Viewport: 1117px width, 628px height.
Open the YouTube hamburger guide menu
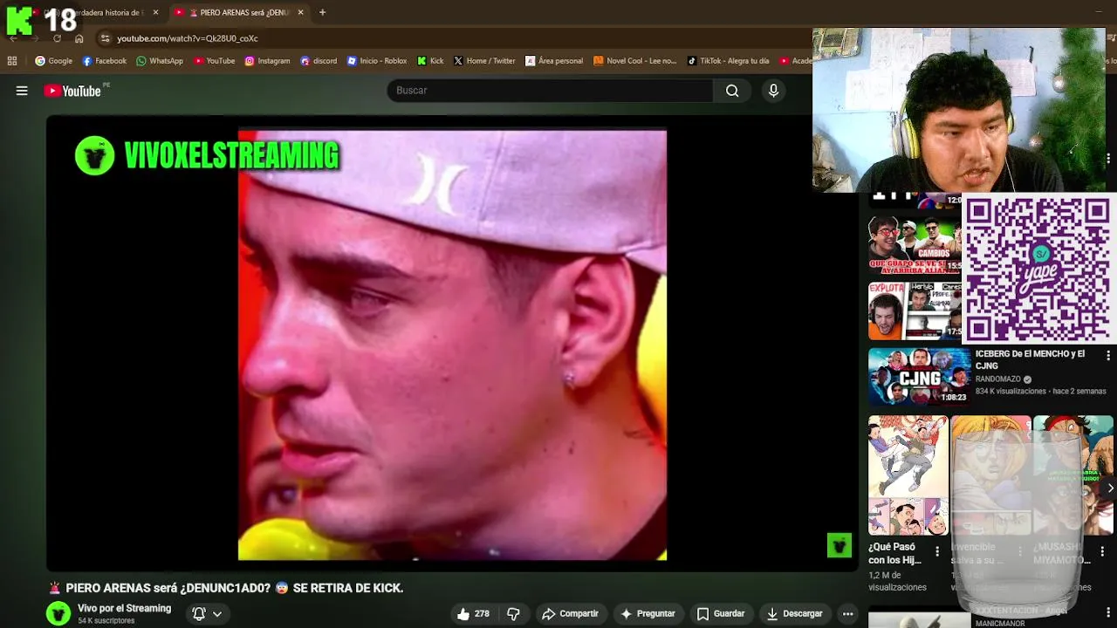point(22,91)
